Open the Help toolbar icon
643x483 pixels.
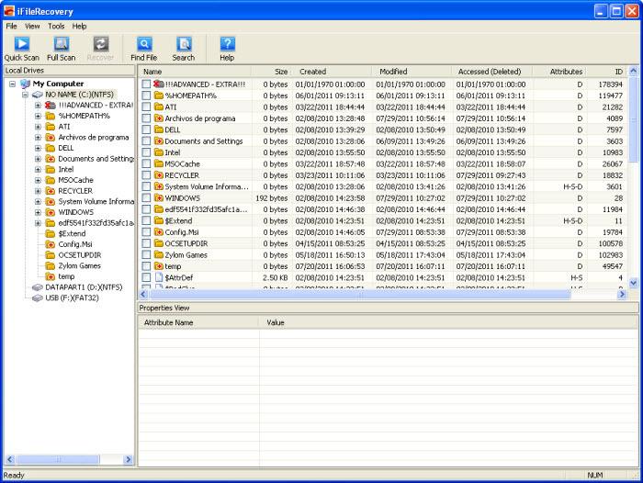(227, 49)
